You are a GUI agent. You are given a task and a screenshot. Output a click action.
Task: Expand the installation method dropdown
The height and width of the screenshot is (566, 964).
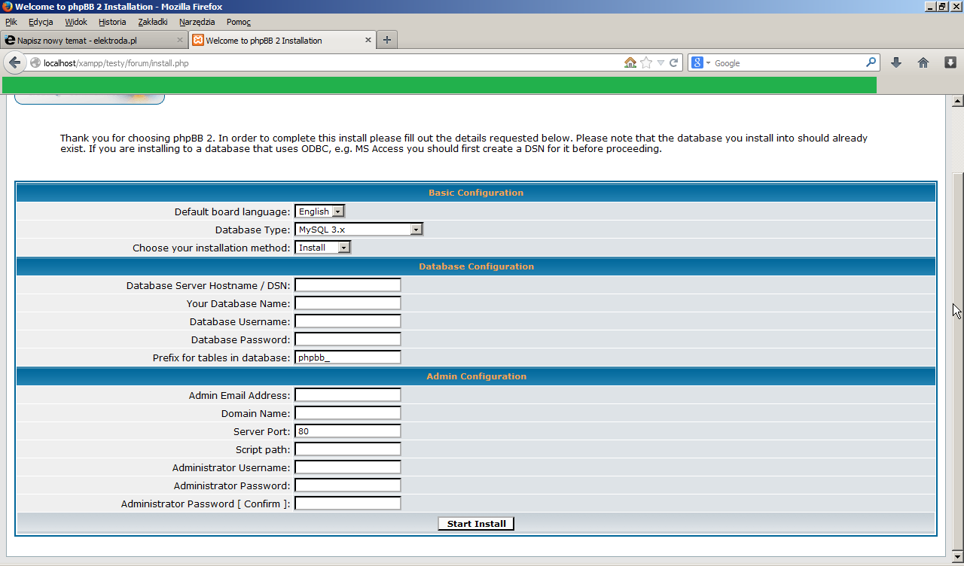[x=323, y=248]
